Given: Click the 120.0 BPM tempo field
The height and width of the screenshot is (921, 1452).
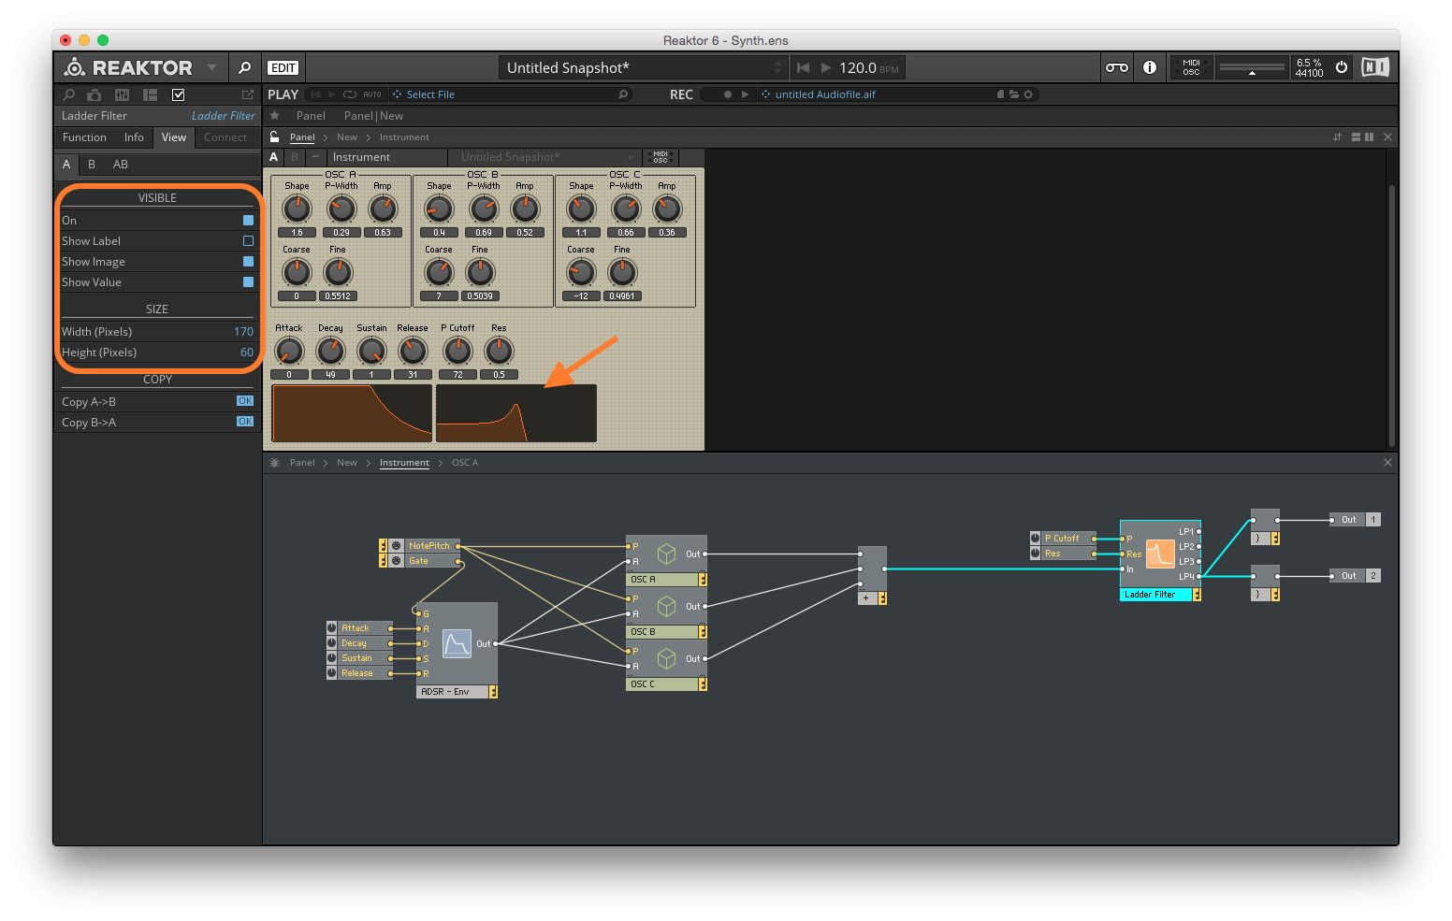Looking at the screenshot, I should [x=858, y=67].
